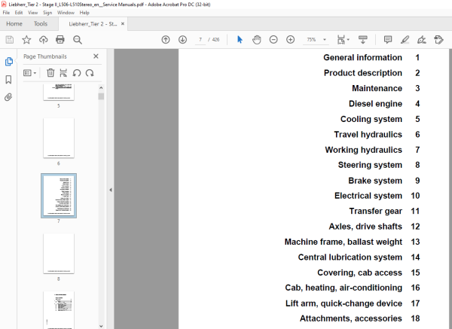452x329 pixels.
Task: Select page 8 thumbnail
Action: pyautogui.click(x=59, y=253)
